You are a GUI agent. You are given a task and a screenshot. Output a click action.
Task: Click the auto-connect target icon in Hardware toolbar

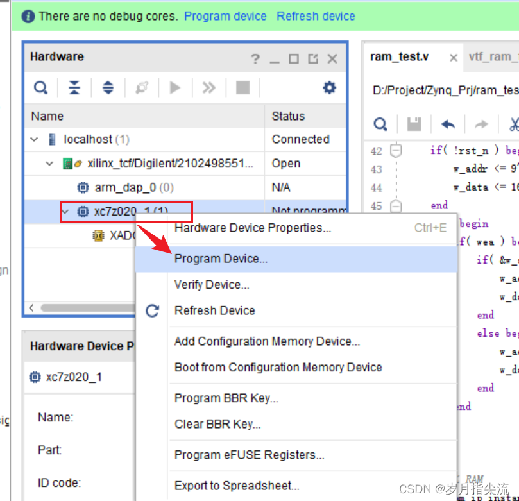(142, 88)
